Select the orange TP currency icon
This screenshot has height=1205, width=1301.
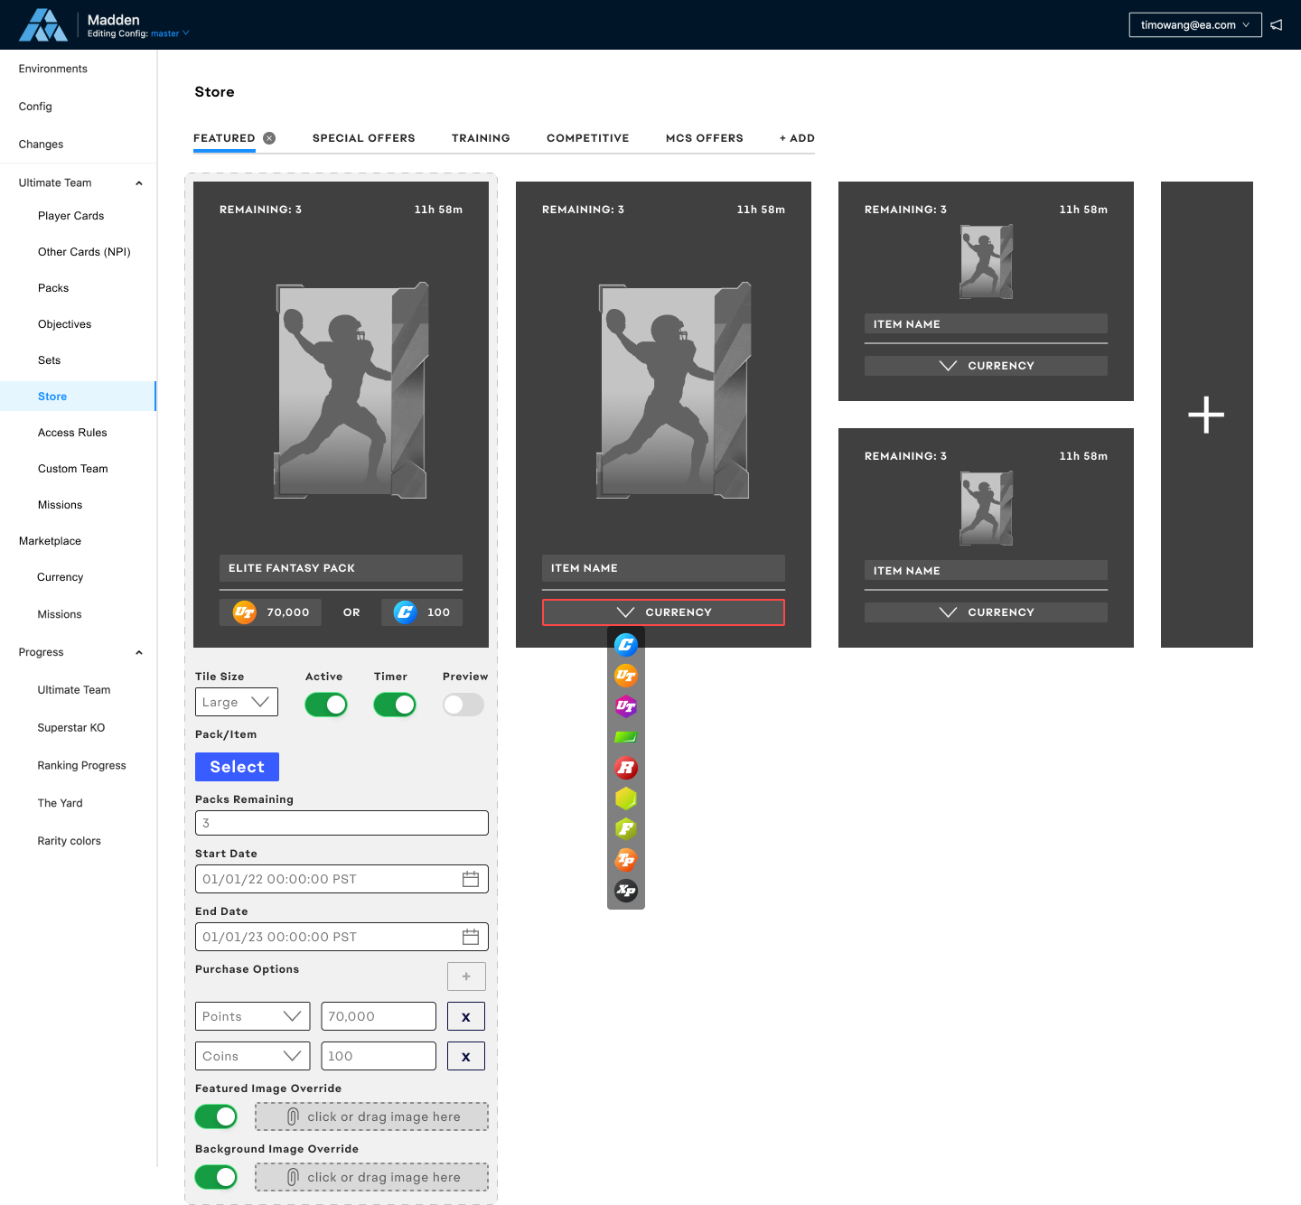626,860
